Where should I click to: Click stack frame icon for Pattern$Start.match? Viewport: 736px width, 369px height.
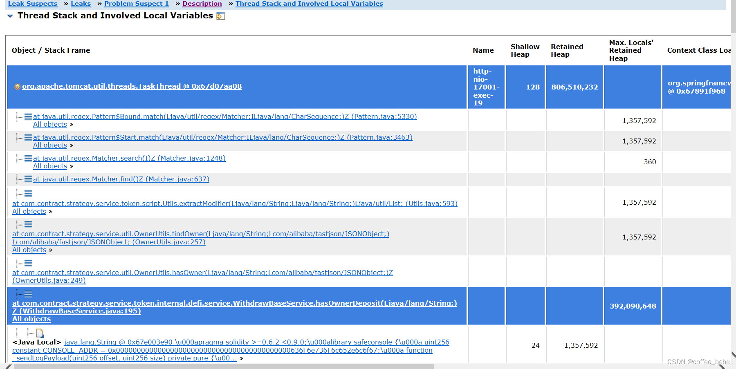[28, 137]
